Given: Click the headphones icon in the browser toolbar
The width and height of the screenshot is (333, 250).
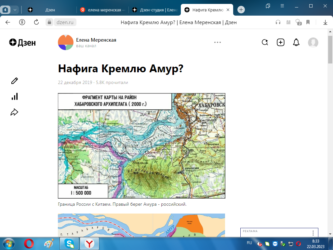Looking at the screenshot, I should 277,22.
